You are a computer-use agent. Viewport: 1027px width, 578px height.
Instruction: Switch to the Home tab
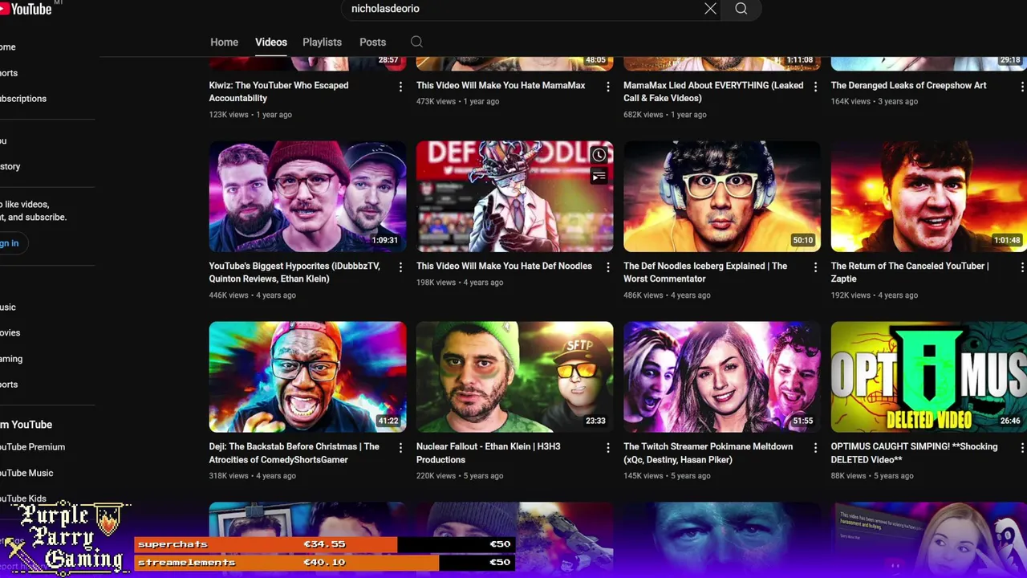(224, 42)
